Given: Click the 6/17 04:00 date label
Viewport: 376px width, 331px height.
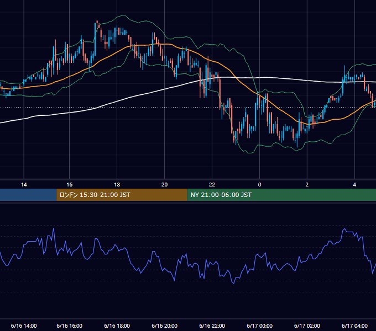Looking at the screenshot, I should click(354, 325).
